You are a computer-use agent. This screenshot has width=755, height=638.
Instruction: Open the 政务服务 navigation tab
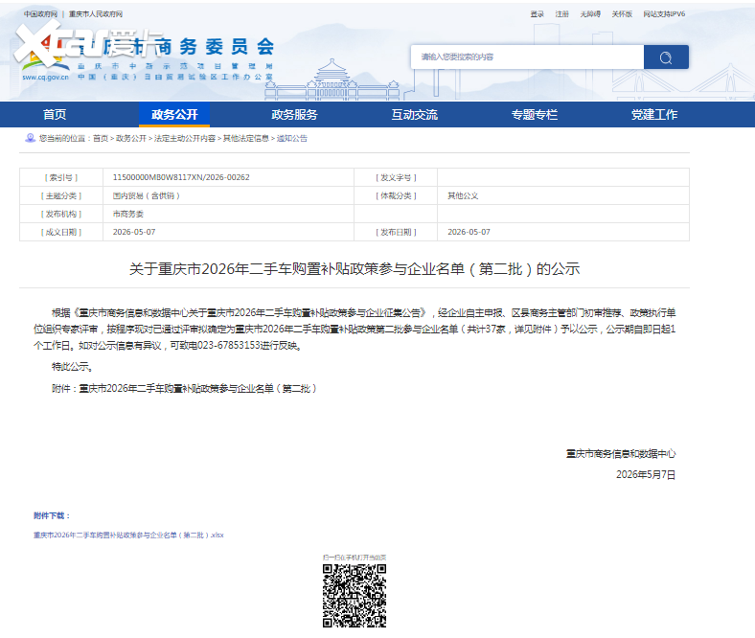(294, 115)
